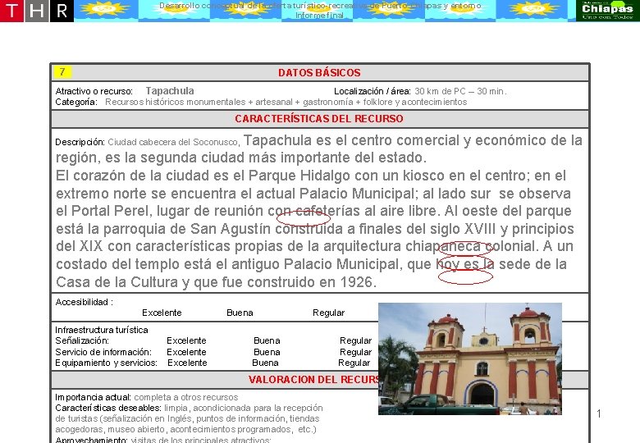Select the 'VALORACION DEL RECURSO' heading

coord(313,379)
